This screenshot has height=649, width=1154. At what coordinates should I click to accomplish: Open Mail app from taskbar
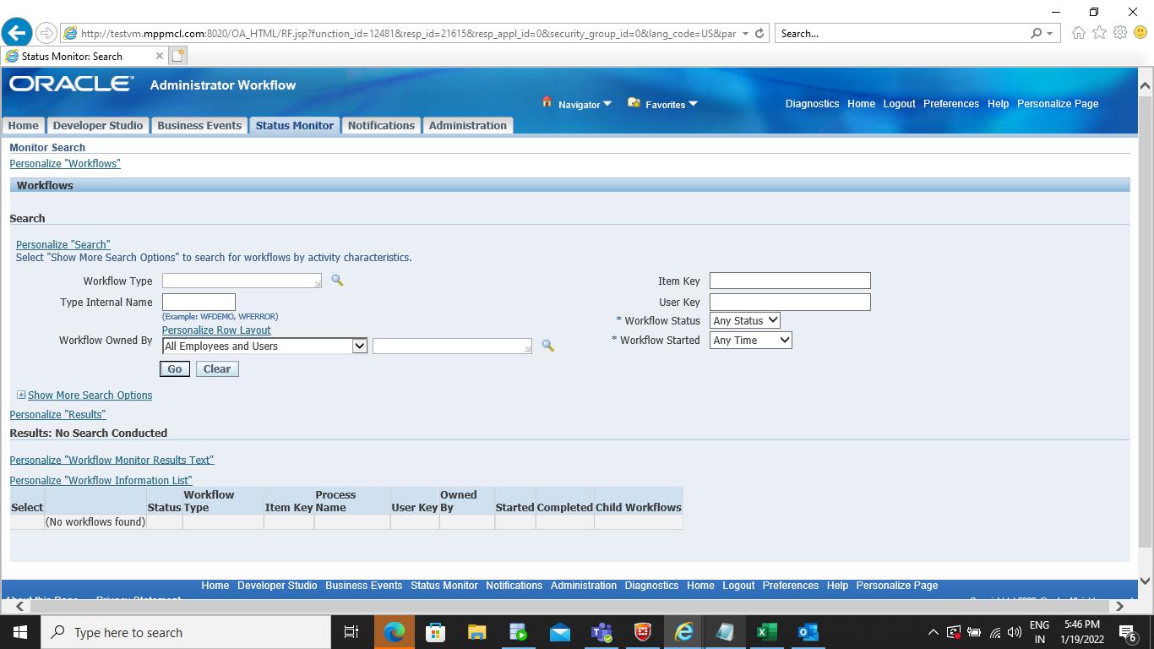559,632
